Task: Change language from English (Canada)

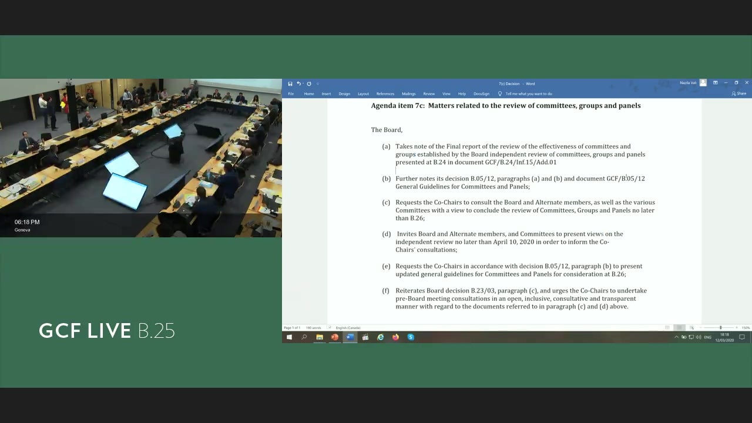Action: coord(348,328)
